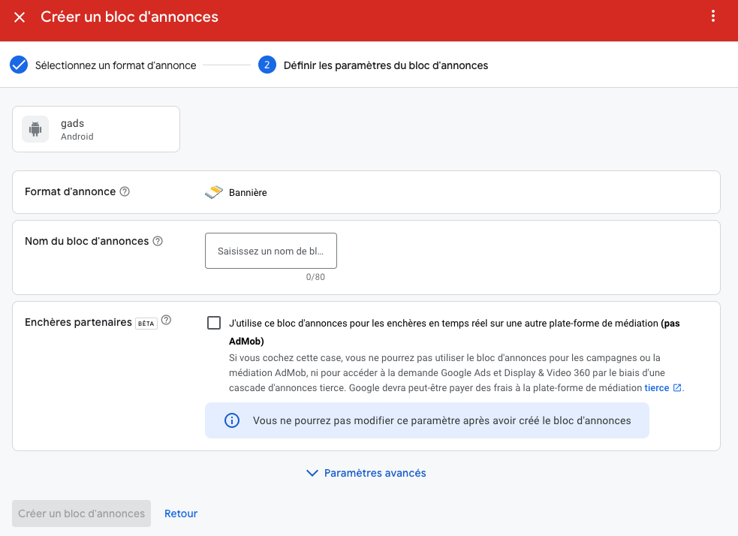Go to step Sélectionnez un format d'annonce
The height and width of the screenshot is (536, 738).
pos(116,65)
